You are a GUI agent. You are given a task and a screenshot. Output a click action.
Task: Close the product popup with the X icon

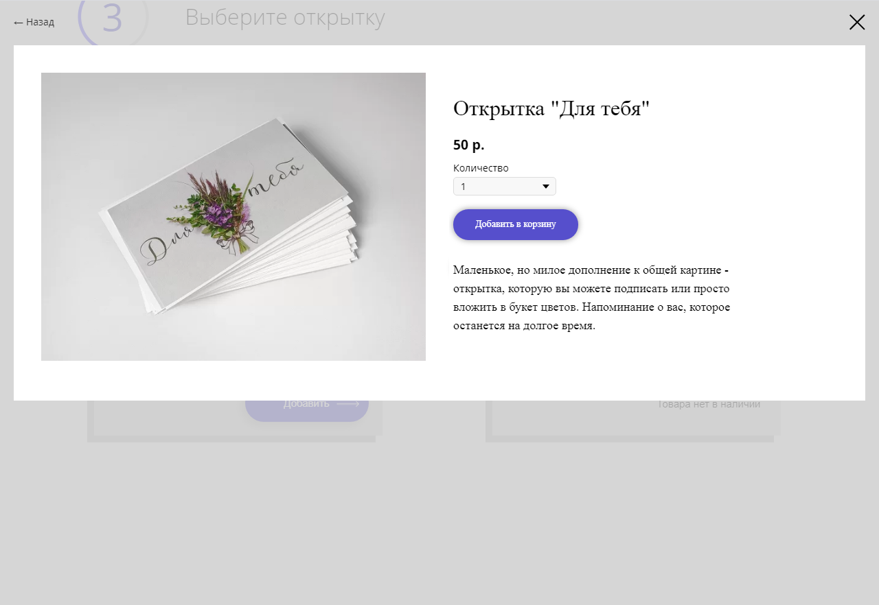pos(857,22)
